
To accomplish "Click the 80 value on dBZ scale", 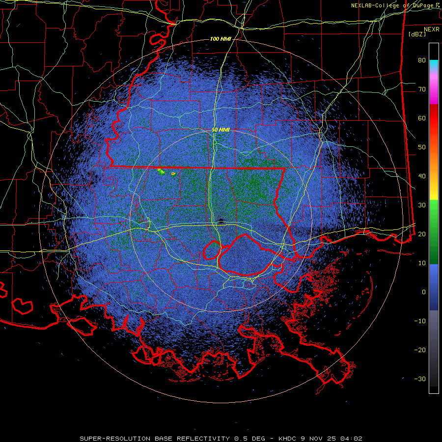I will [422, 60].
